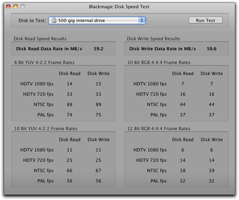The image size is (239, 200).
Task: Click the disabled gray zoom button
Action: 23,6
